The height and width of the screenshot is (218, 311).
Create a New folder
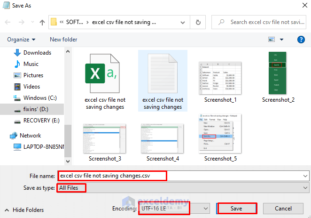pyautogui.click(x=63, y=40)
